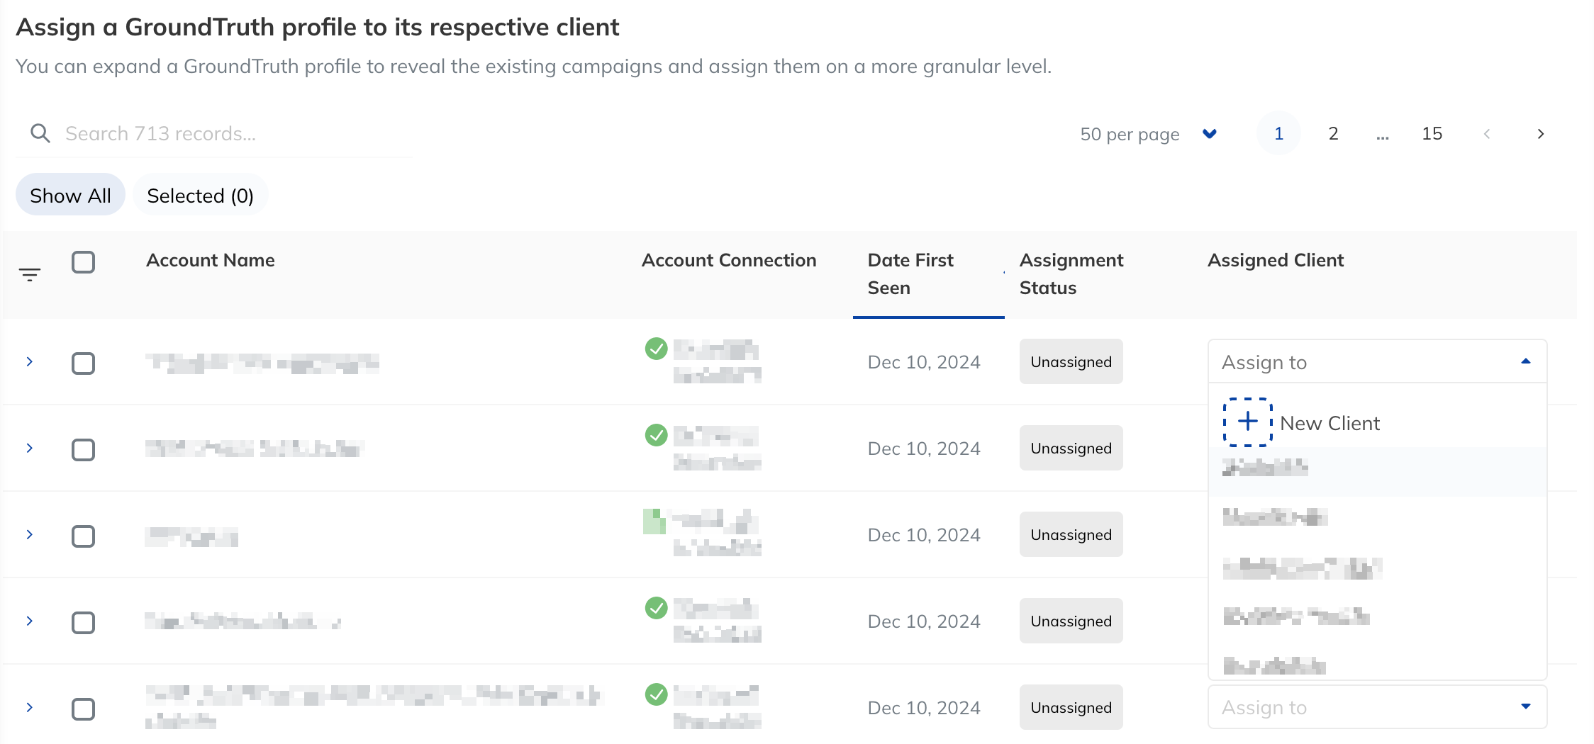1594x744 pixels.
Task: Go to the previous page arrow
Action: [1487, 134]
